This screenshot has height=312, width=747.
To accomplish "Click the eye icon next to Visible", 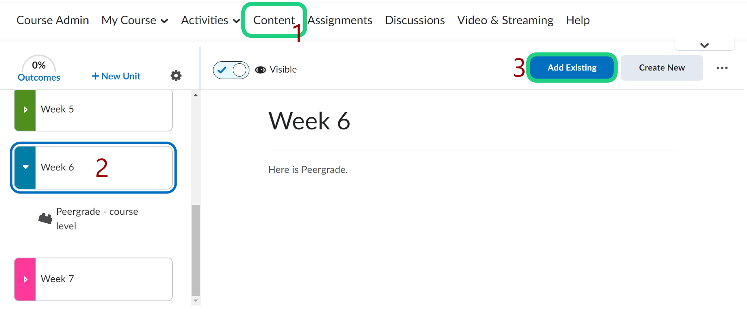I will (x=261, y=70).
